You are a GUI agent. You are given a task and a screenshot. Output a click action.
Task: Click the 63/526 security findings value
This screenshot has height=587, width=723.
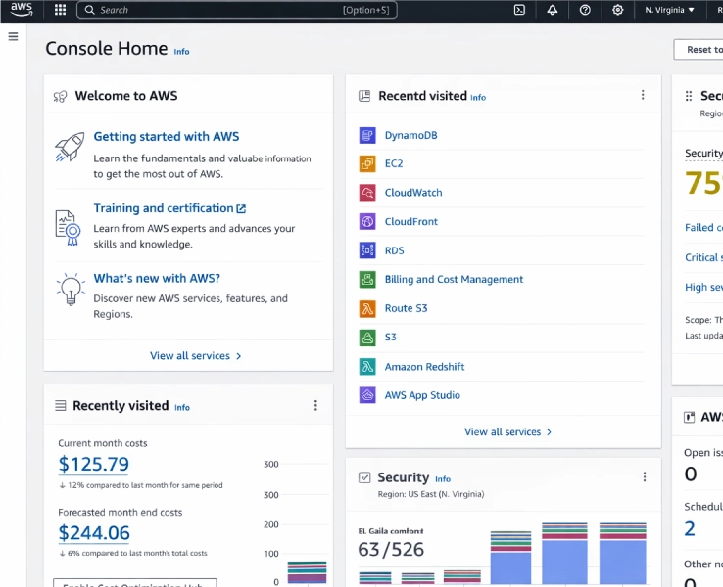391,549
